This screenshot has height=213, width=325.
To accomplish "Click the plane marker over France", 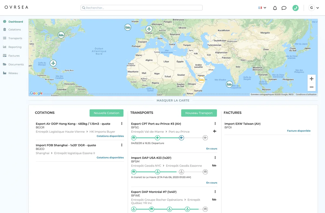I will tap(149, 29).
